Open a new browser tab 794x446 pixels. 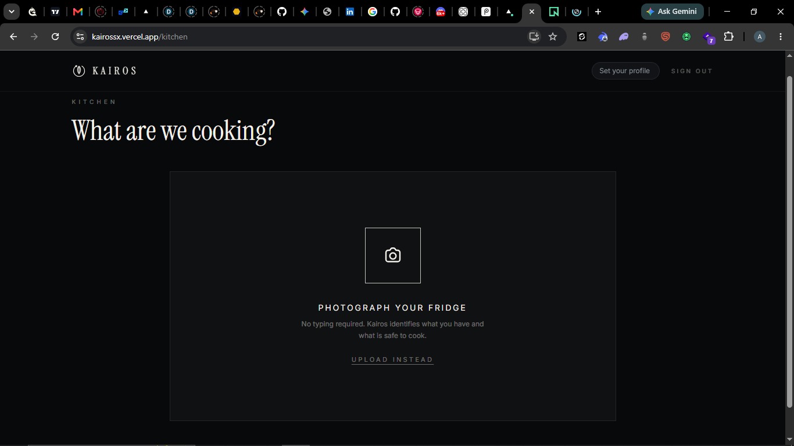click(598, 12)
